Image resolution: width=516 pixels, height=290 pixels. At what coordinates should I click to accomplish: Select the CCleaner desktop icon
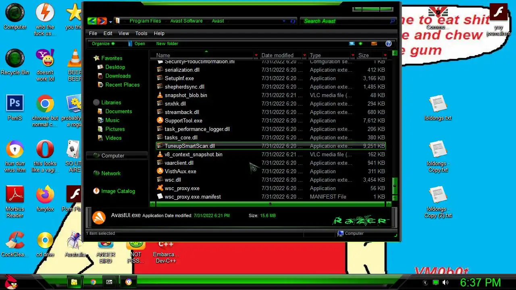15,244
